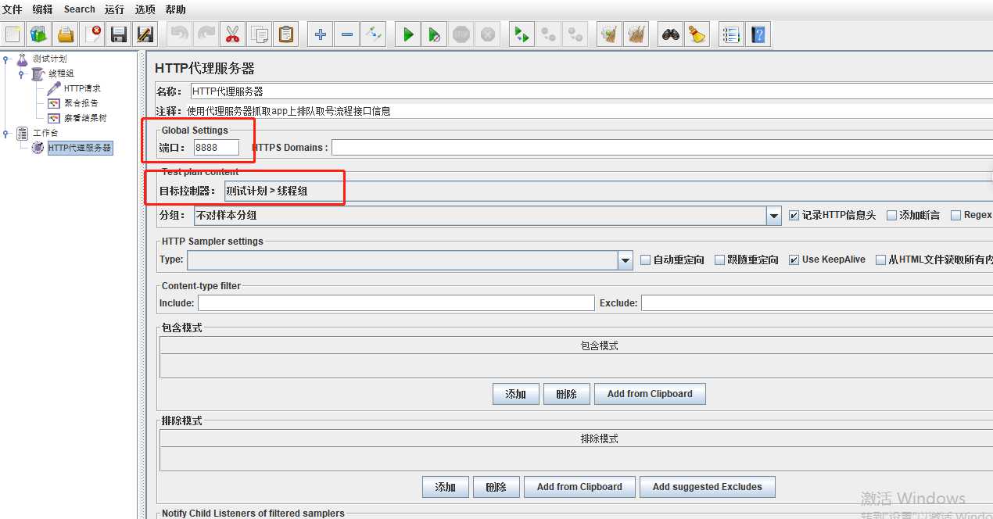Image resolution: width=993 pixels, height=519 pixels.
Task: Toggle 记录HTTP信息头 checkbox
Action: pos(794,216)
